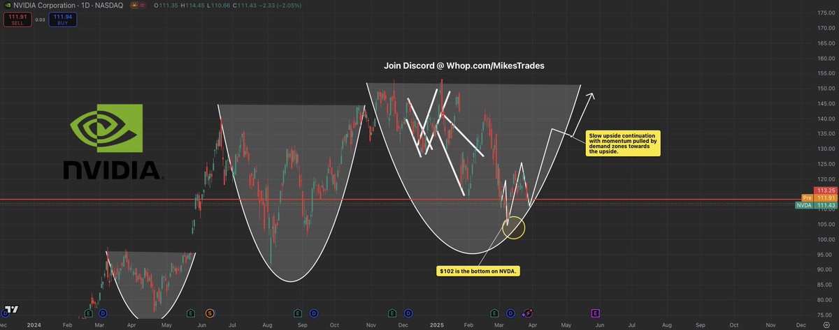Open the dividend D marker near Mar 2025
This screenshot has width=839, height=330.
[x=510, y=313]
